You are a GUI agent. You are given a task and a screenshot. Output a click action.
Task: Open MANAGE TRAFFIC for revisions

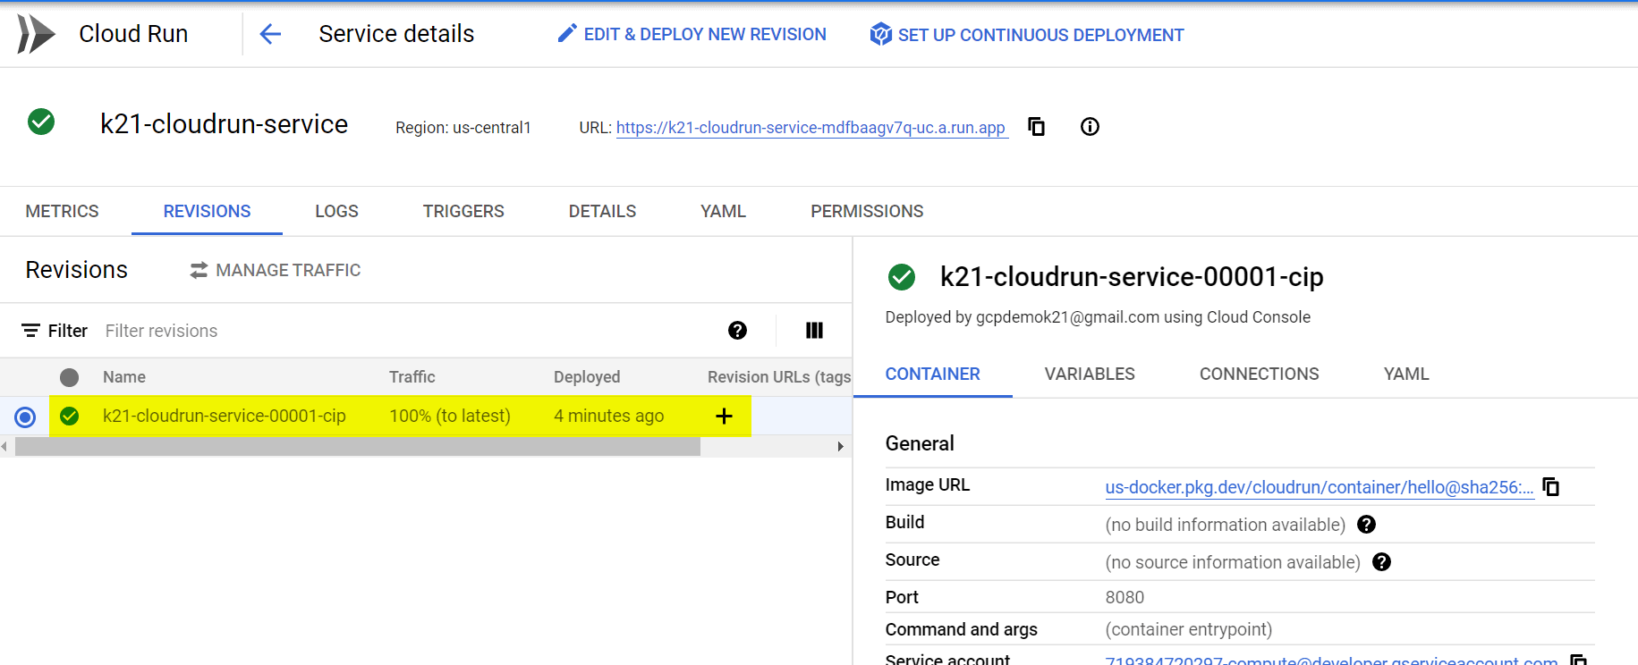pos(276,271)
